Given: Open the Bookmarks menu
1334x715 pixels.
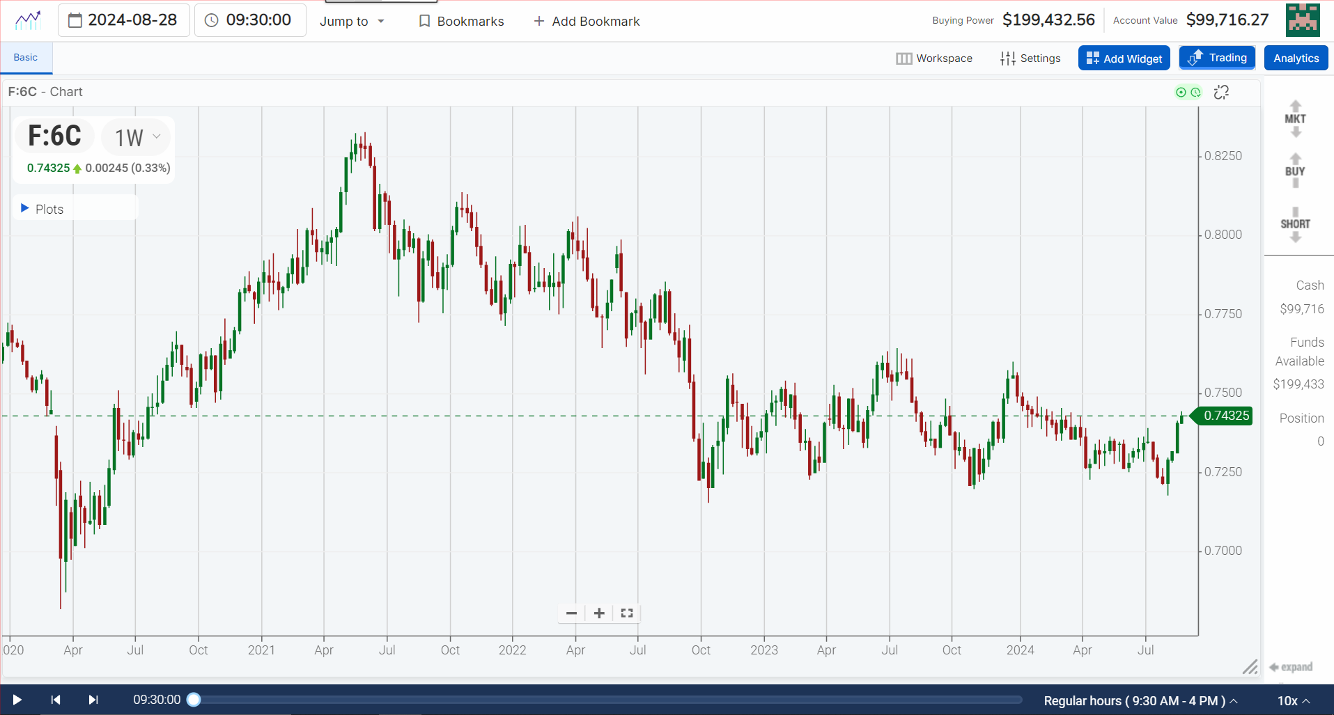Looking at the screenshot, I should pyautogui.click(x=460, y=21).
